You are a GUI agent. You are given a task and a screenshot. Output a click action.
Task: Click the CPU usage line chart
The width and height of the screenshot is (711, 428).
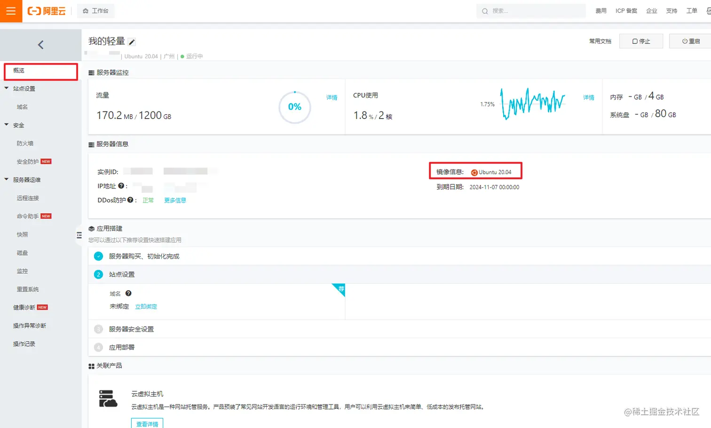tap(533, 103)
